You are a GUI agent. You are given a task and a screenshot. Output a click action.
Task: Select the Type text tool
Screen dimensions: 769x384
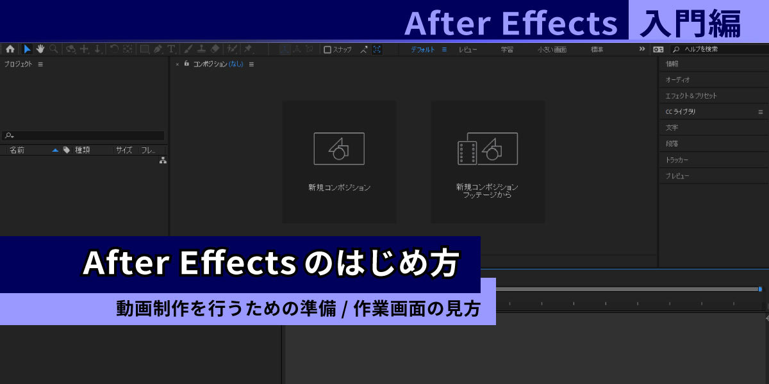171,49
